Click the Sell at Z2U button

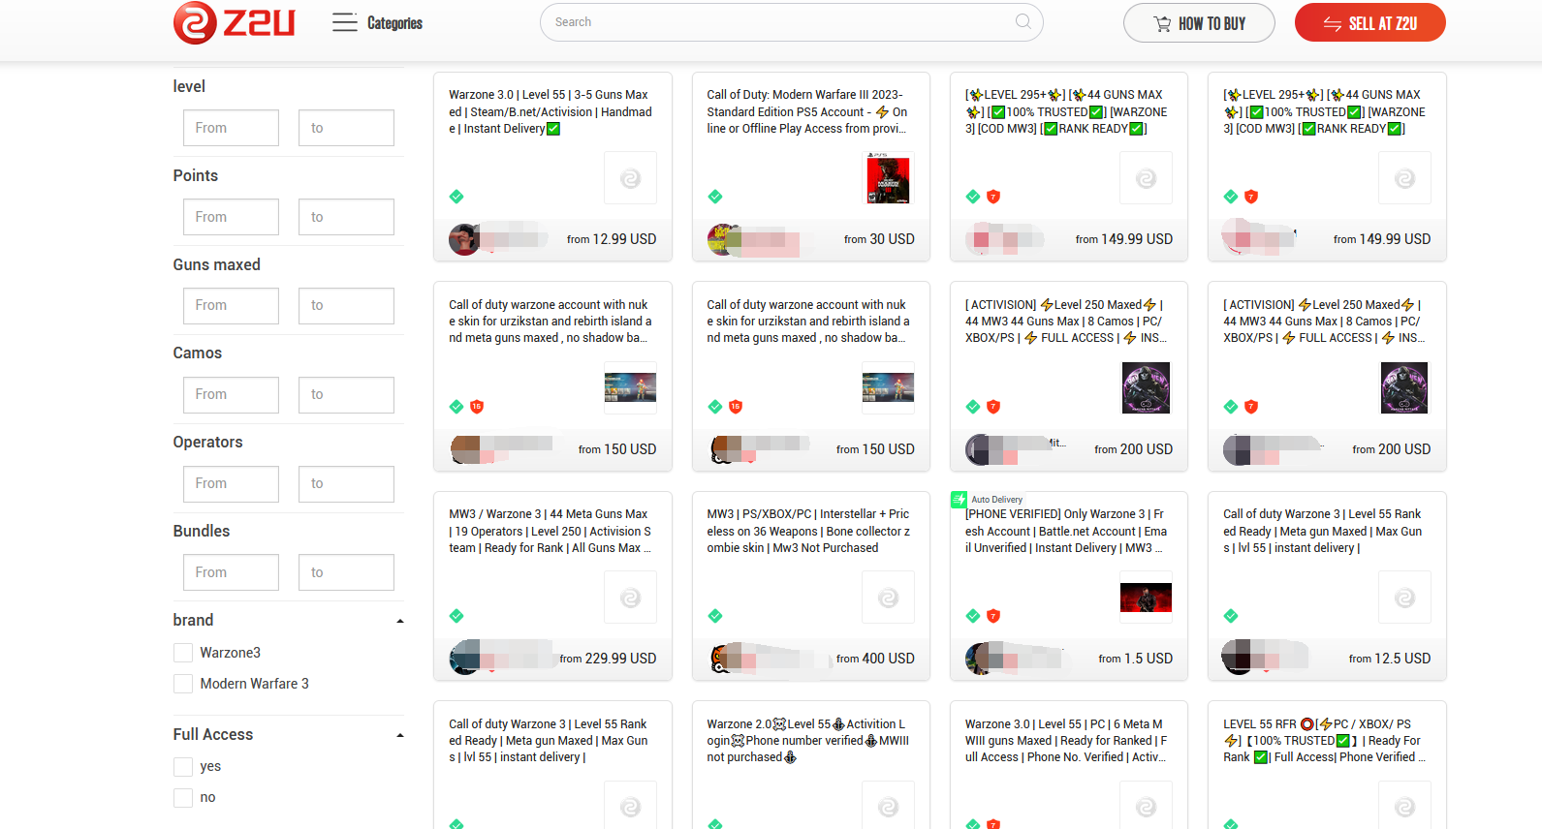click(x=1369, y=23)
